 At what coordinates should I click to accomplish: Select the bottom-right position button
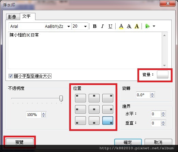click(108, 121)
